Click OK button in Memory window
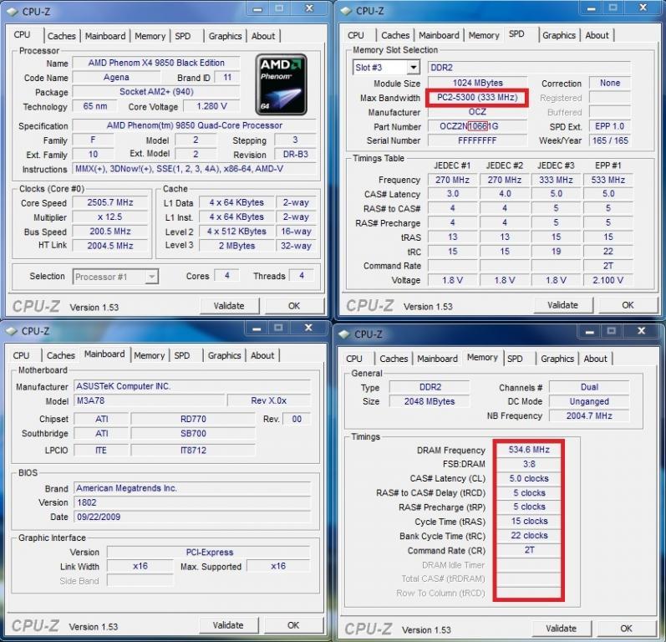 (626, 629)
